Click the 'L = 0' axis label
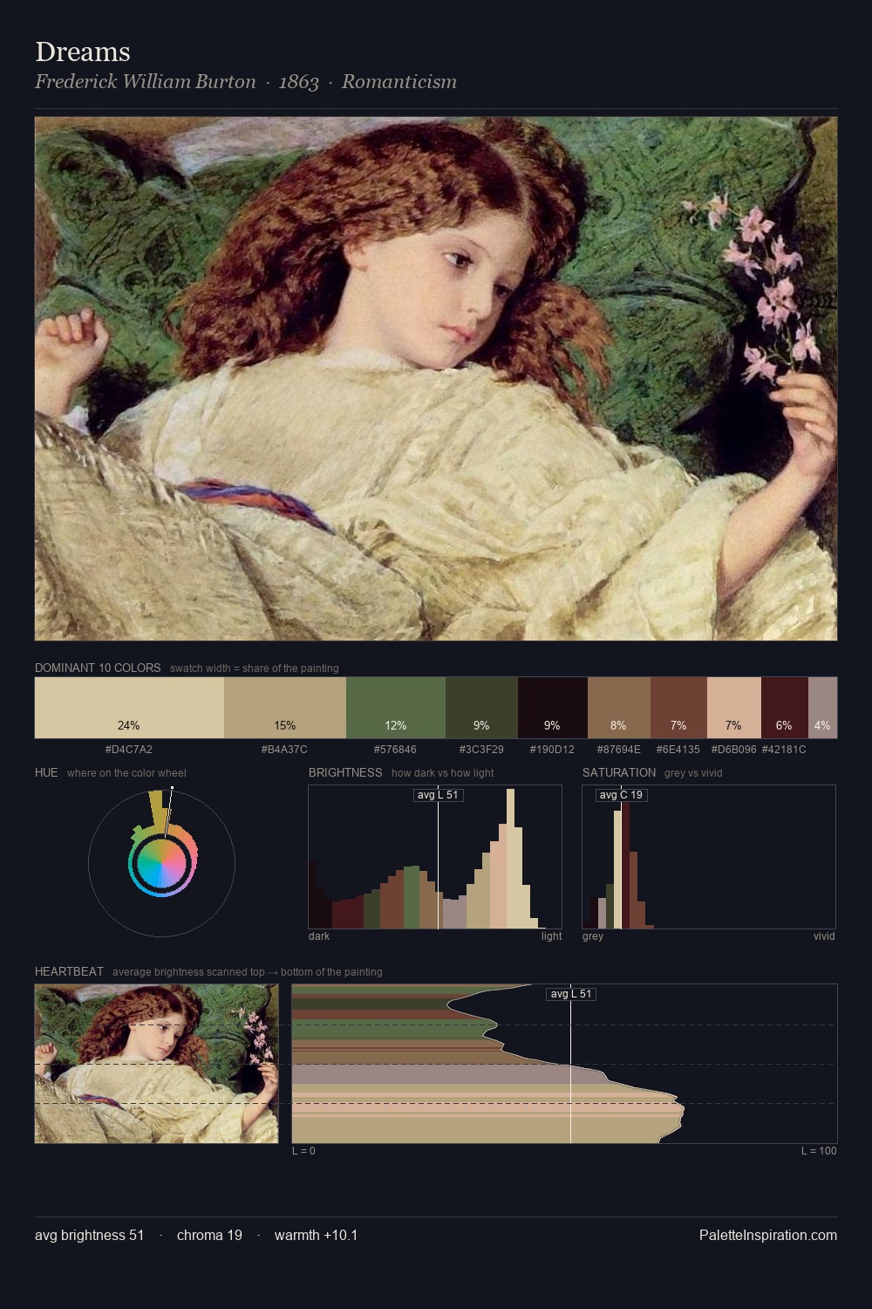872x1309 pixels. point(303,1151)
